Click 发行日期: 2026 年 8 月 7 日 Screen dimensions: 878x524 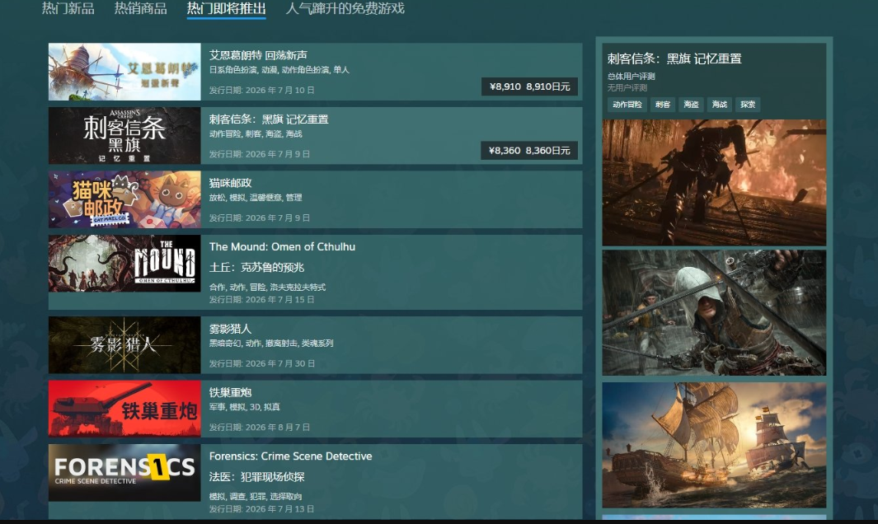click(260, 427)
